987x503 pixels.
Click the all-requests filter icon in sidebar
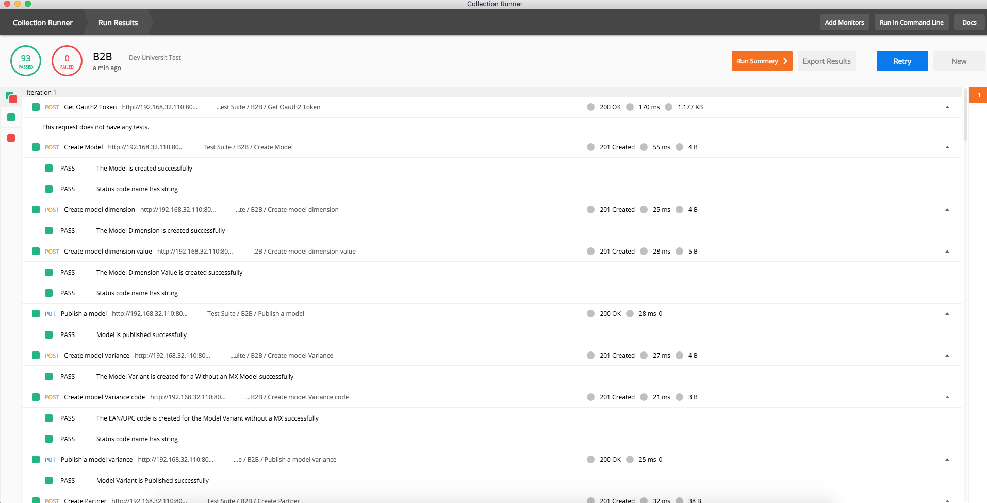[10, 97]
